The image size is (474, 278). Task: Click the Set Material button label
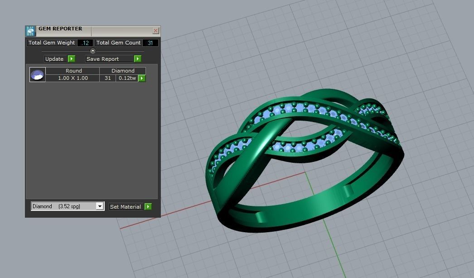pyautogui.click(x=126, y=207)
